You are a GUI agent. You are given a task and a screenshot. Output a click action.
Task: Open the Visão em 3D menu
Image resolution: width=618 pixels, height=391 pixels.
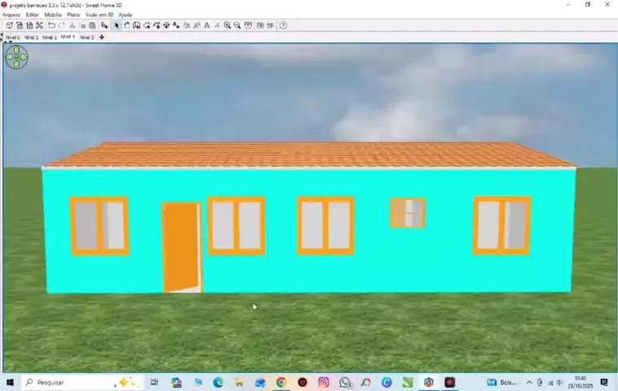coord(99,15)
